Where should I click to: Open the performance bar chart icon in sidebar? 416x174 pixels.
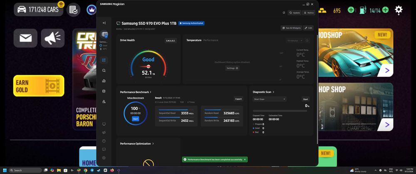click(x=104, y=81)
